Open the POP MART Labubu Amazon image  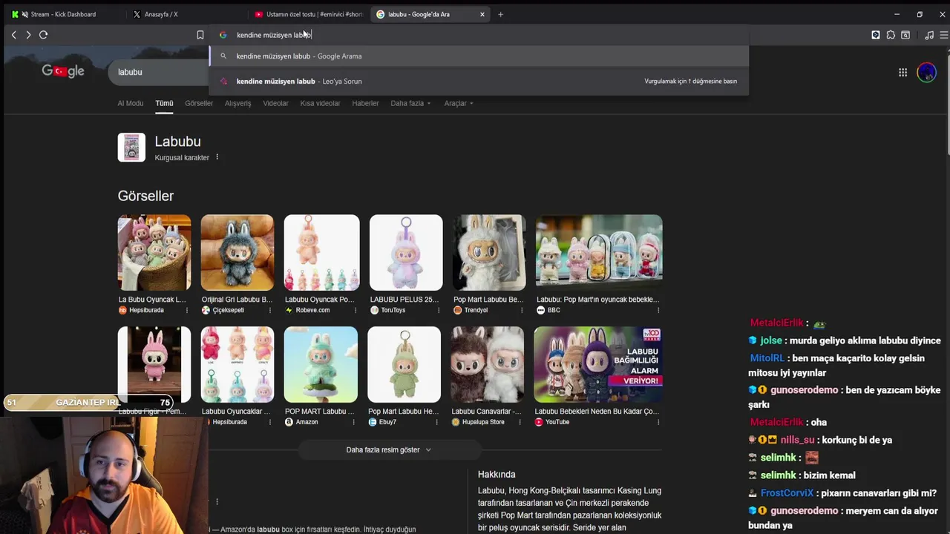[x=321, y=365]
